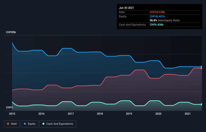
Task: Click the CHF44.930b debt value
Action: click(x=157, y=12)
